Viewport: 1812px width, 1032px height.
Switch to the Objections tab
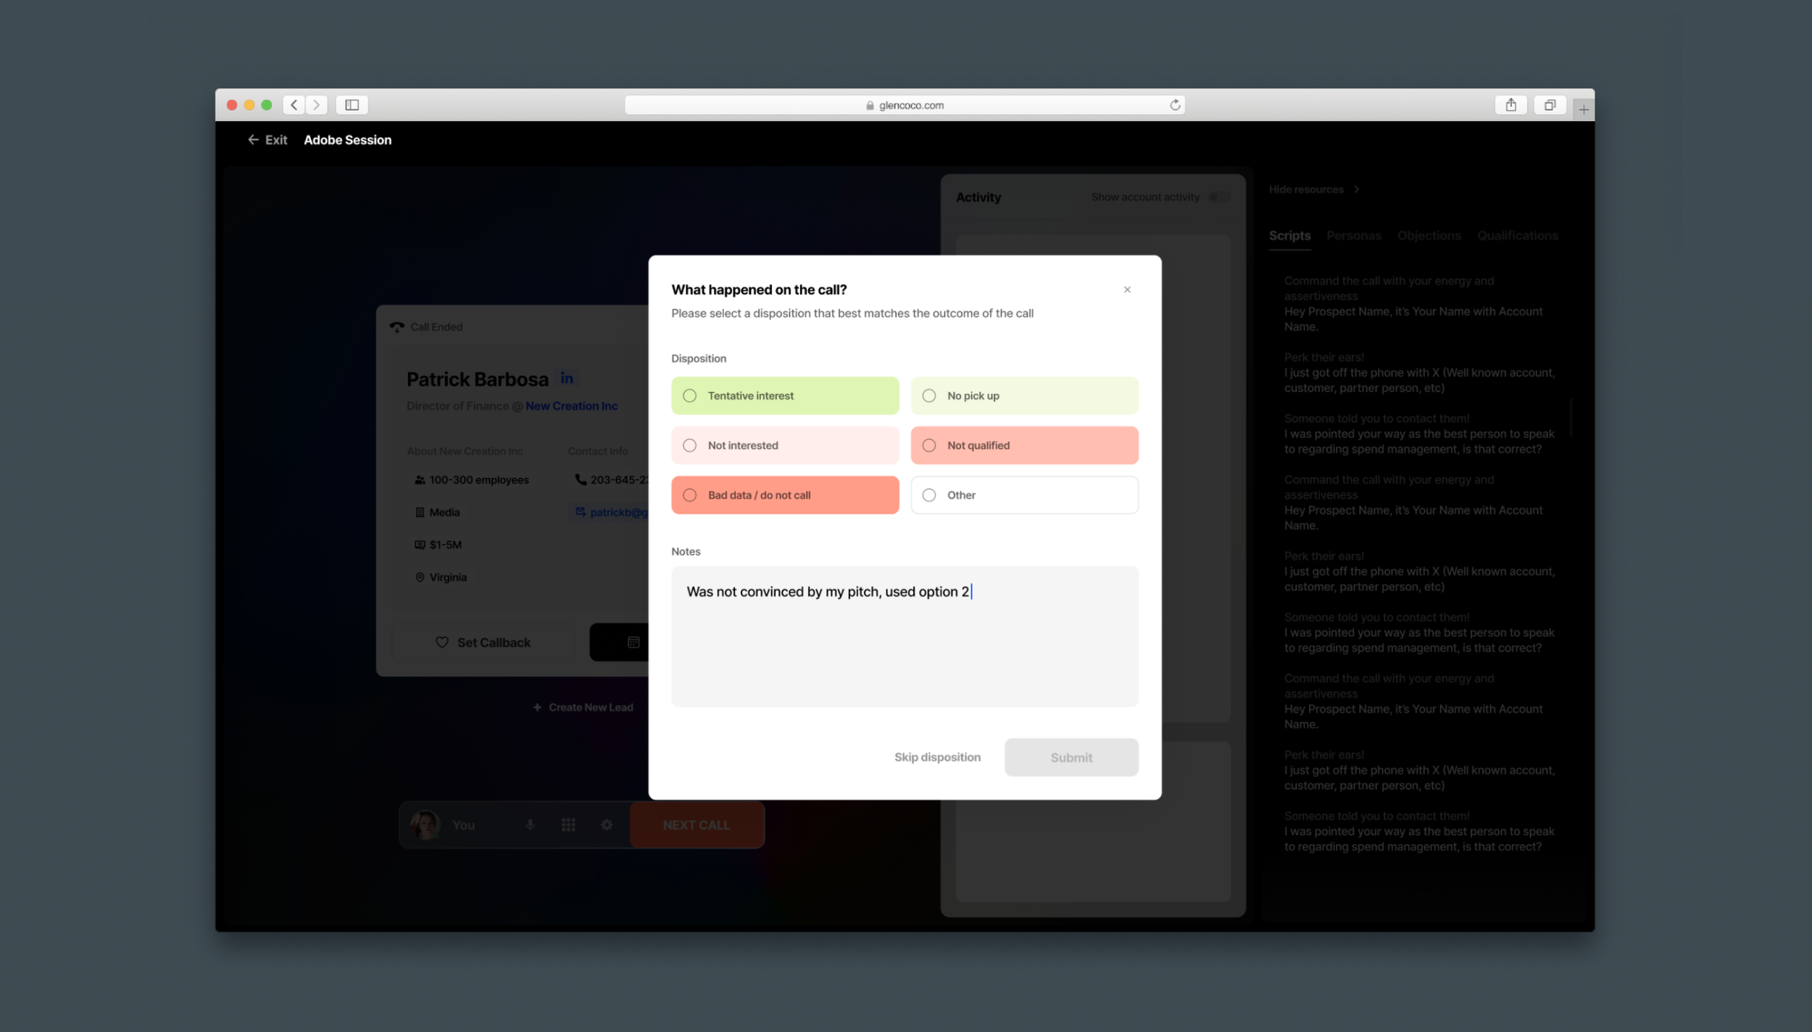(1428, 236)
